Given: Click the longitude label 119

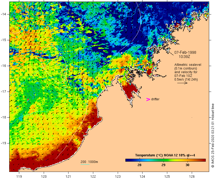Looking at the screenshot, I should pos(19,177).
